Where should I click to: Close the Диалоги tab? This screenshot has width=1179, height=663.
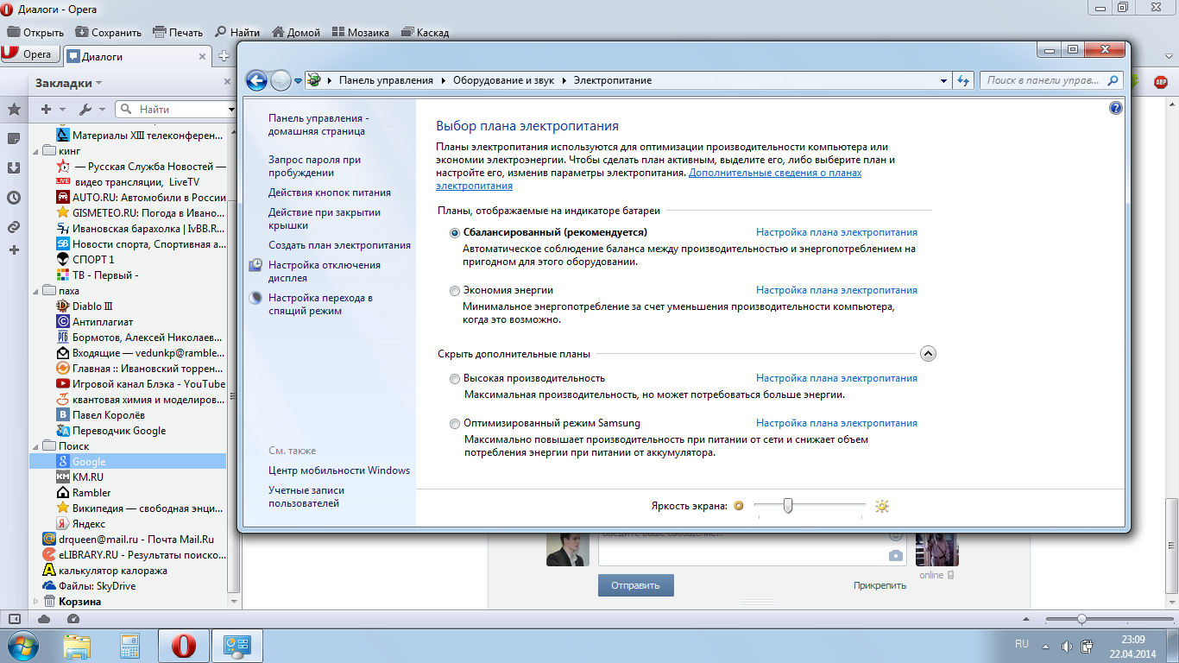click(203, 57)
